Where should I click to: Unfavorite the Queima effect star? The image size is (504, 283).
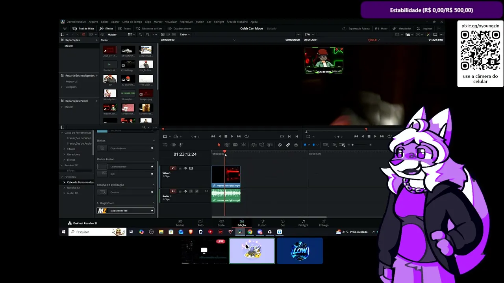click(152, 192)
